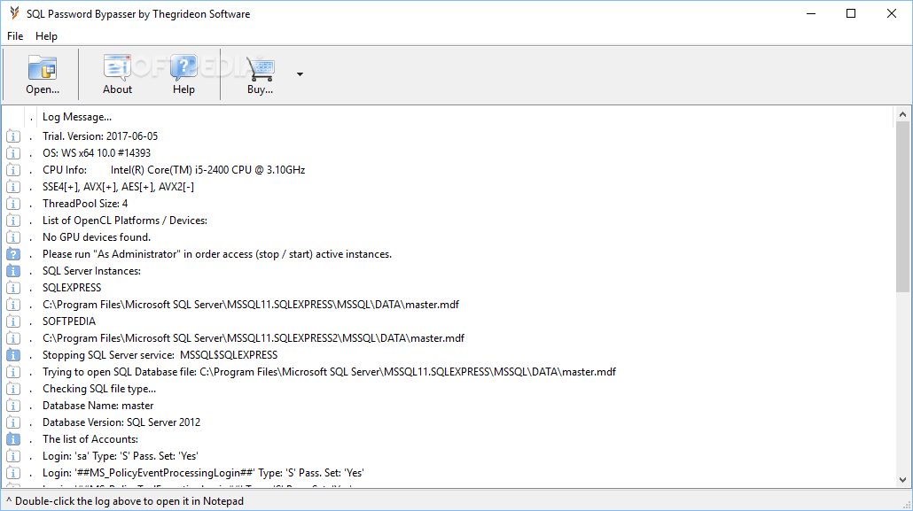913x511 pixels.
Task: Select the 'Please run As Administrator' message
Action: click(x=217, y=254)
